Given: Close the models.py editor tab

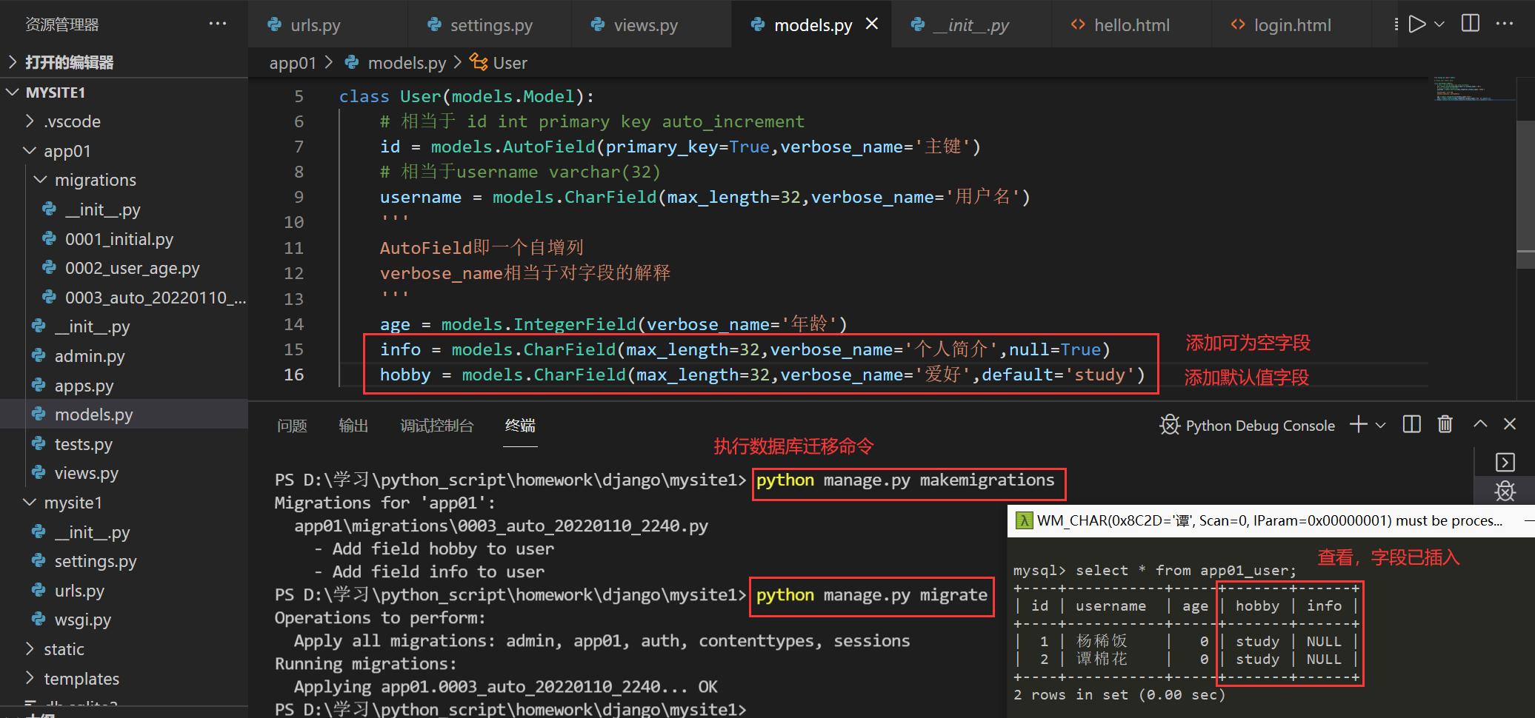Looking at the screenshot, I should point(872,24).
